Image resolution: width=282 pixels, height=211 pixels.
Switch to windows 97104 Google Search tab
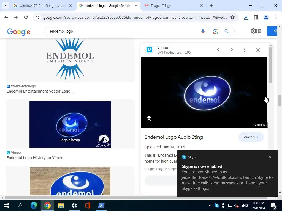[43, 6]
